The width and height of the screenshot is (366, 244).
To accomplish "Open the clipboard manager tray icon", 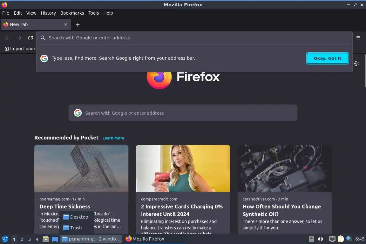I will click(341, 239).
